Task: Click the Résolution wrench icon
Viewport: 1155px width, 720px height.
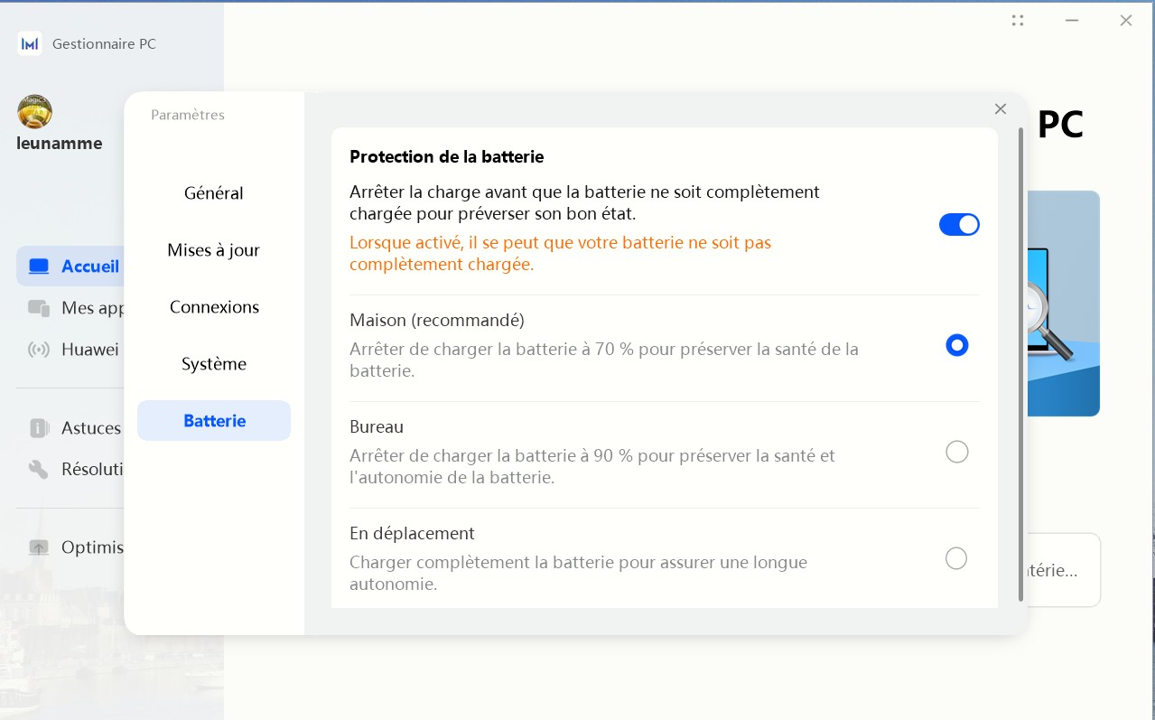Action: tap(39, 469)
